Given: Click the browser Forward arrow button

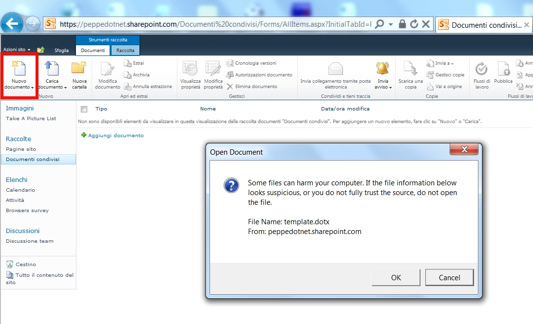Looking at the screenshot, I should [33, 24].
